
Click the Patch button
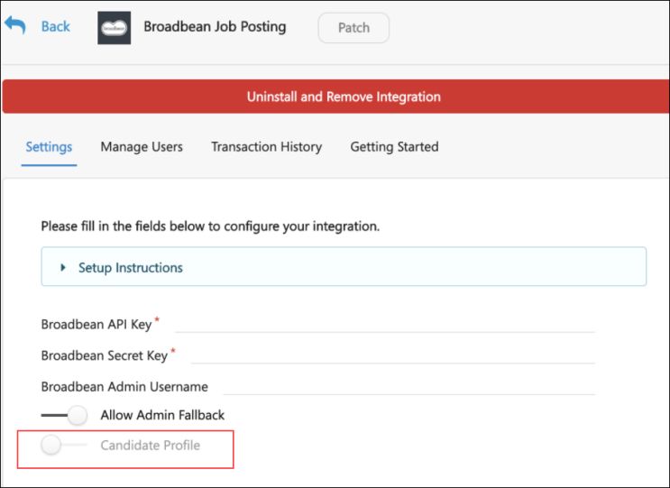click(353, 28)
